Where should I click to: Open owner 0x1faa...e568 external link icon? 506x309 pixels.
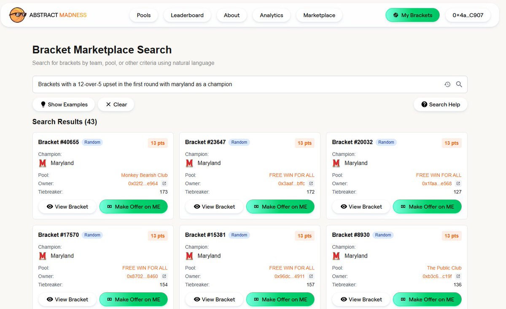pos(458,183)
